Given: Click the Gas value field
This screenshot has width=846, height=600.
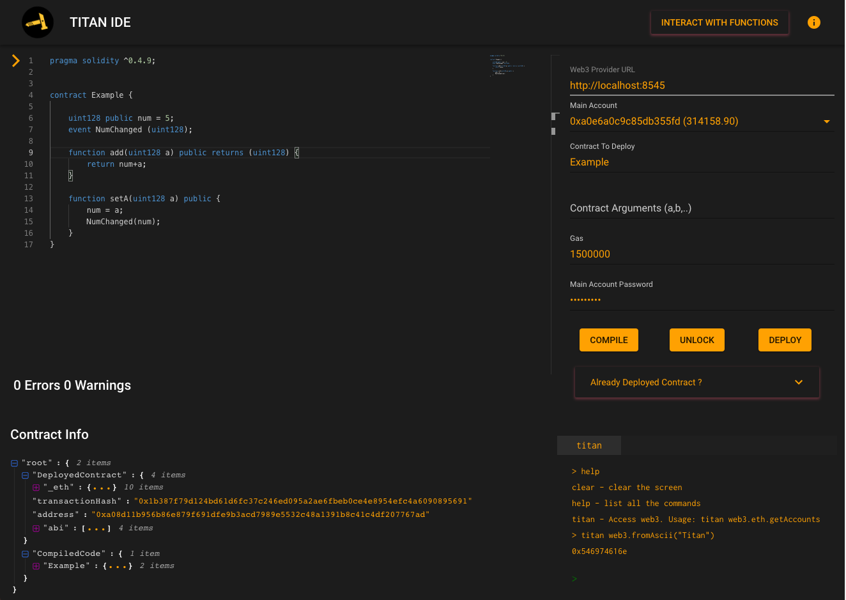Looking at the screenshot, I should [x=702, y=254].
